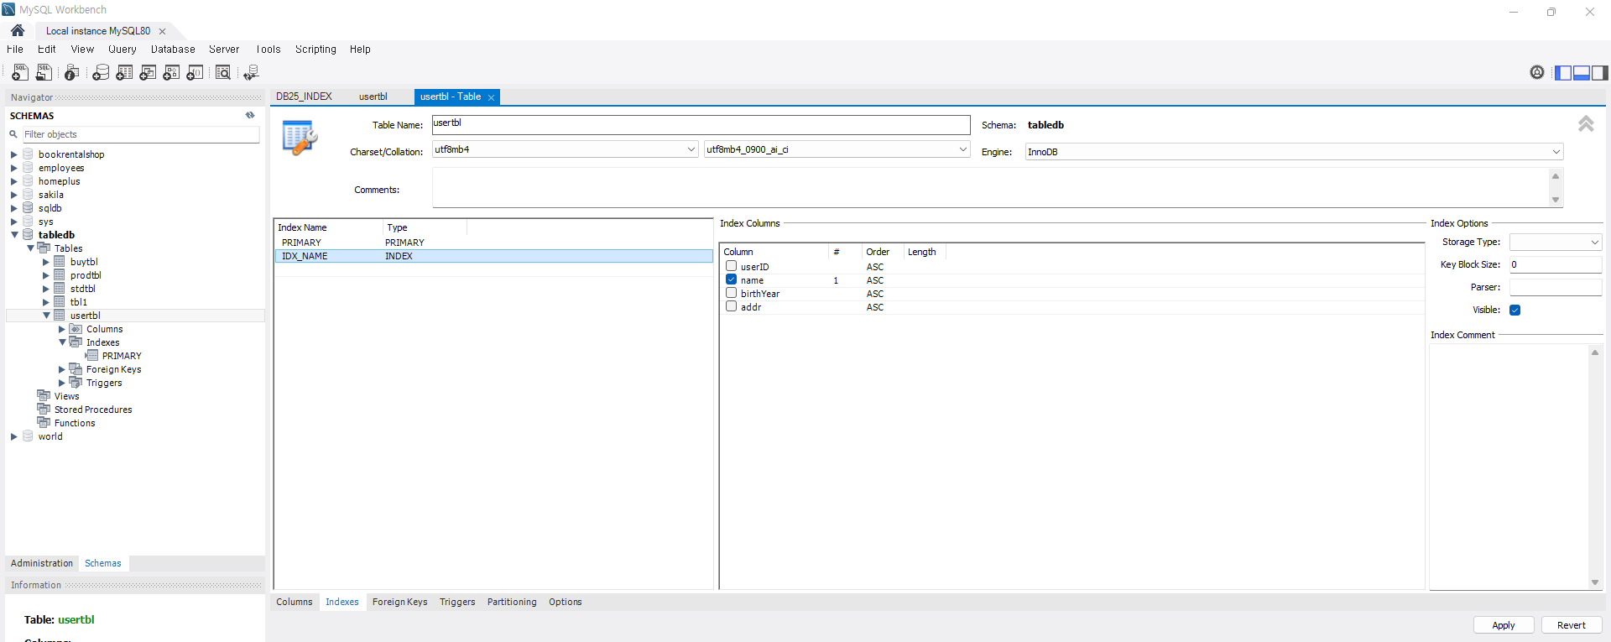Check the userID index column checkbox
Viewport: 1611px width, 642px height.
[732, 266]
